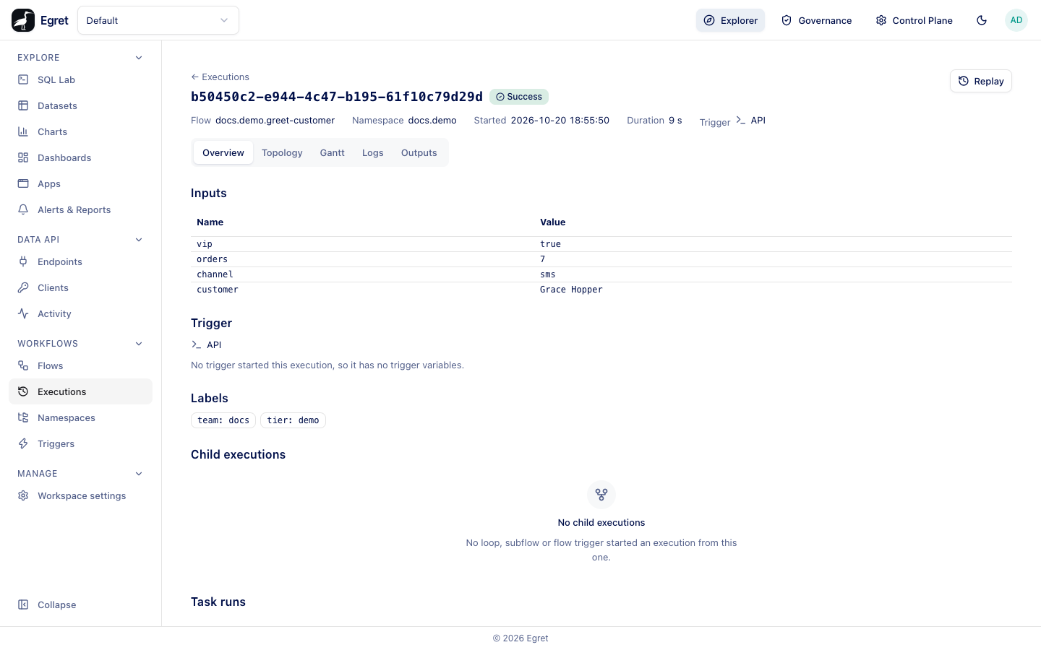Open the Charts section
This screenshot has height=650, width=1041.
point(80,131)
